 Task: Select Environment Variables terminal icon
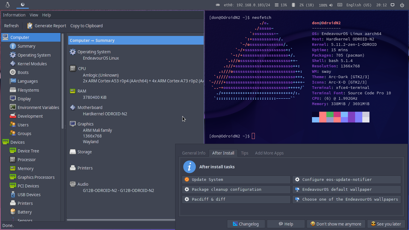pos(13,107)
